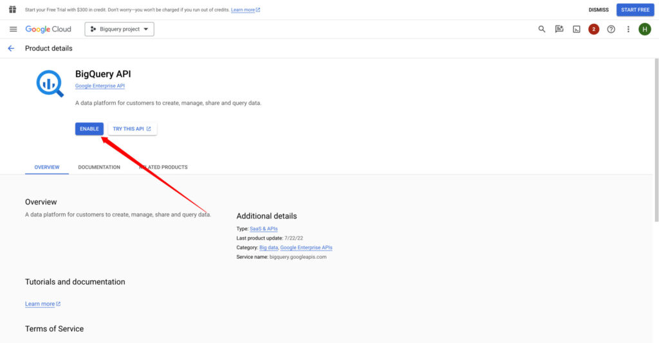659x343 pixels.
Task: Click the BigQuery API logo
Action: [x=50, y=84]
